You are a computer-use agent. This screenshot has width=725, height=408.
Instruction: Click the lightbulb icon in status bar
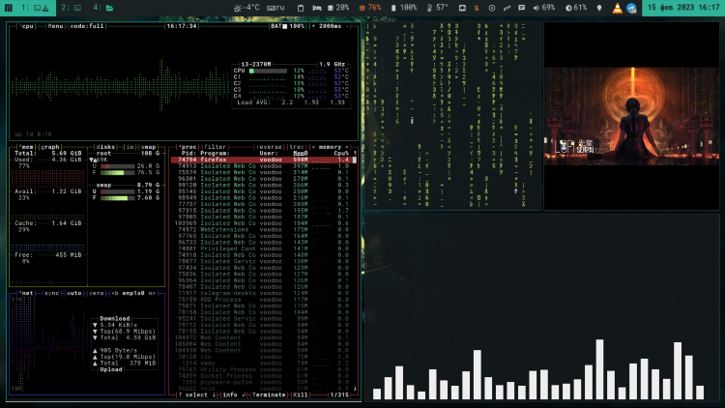point(599,8)
